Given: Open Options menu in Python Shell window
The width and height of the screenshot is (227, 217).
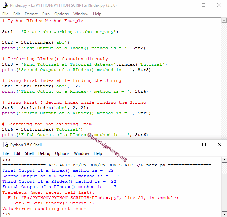Looking at the screenshot, I should coord(62,153).
